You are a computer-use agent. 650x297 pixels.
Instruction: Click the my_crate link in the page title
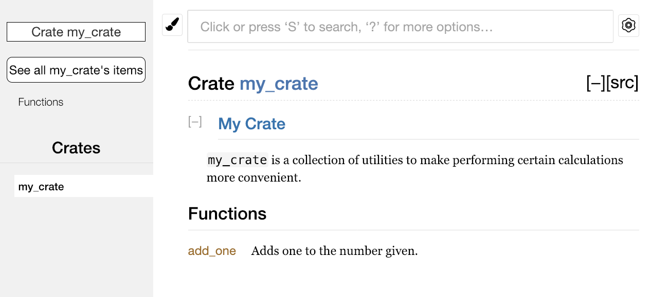(278, 83)
